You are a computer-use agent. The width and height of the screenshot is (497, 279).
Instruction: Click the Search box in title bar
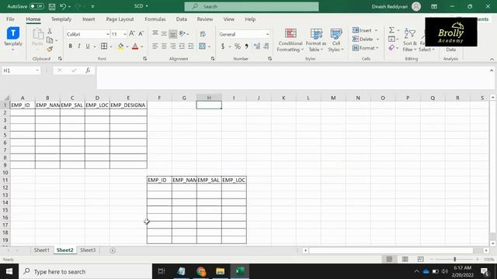(252, 6)
